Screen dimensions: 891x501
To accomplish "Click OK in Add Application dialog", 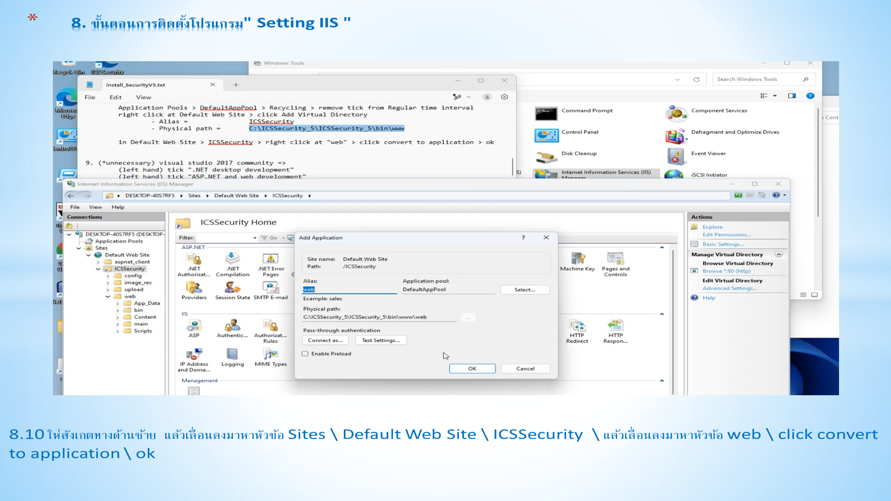I will click(472, 369).
